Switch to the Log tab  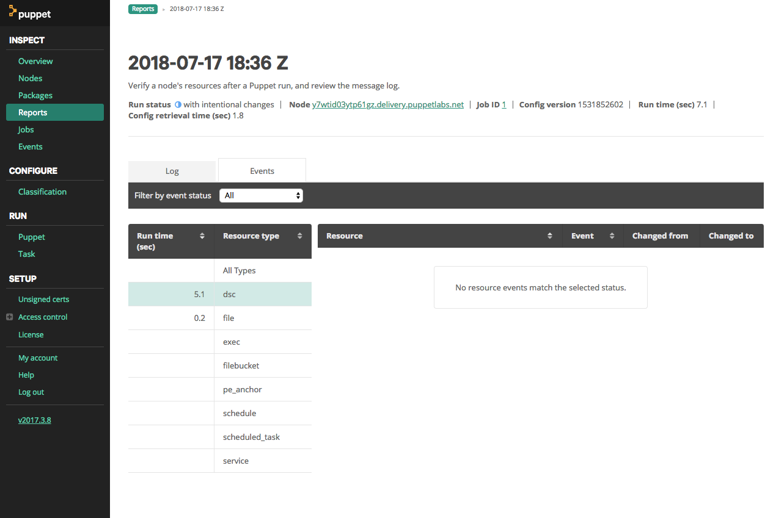tap(172, 171)
